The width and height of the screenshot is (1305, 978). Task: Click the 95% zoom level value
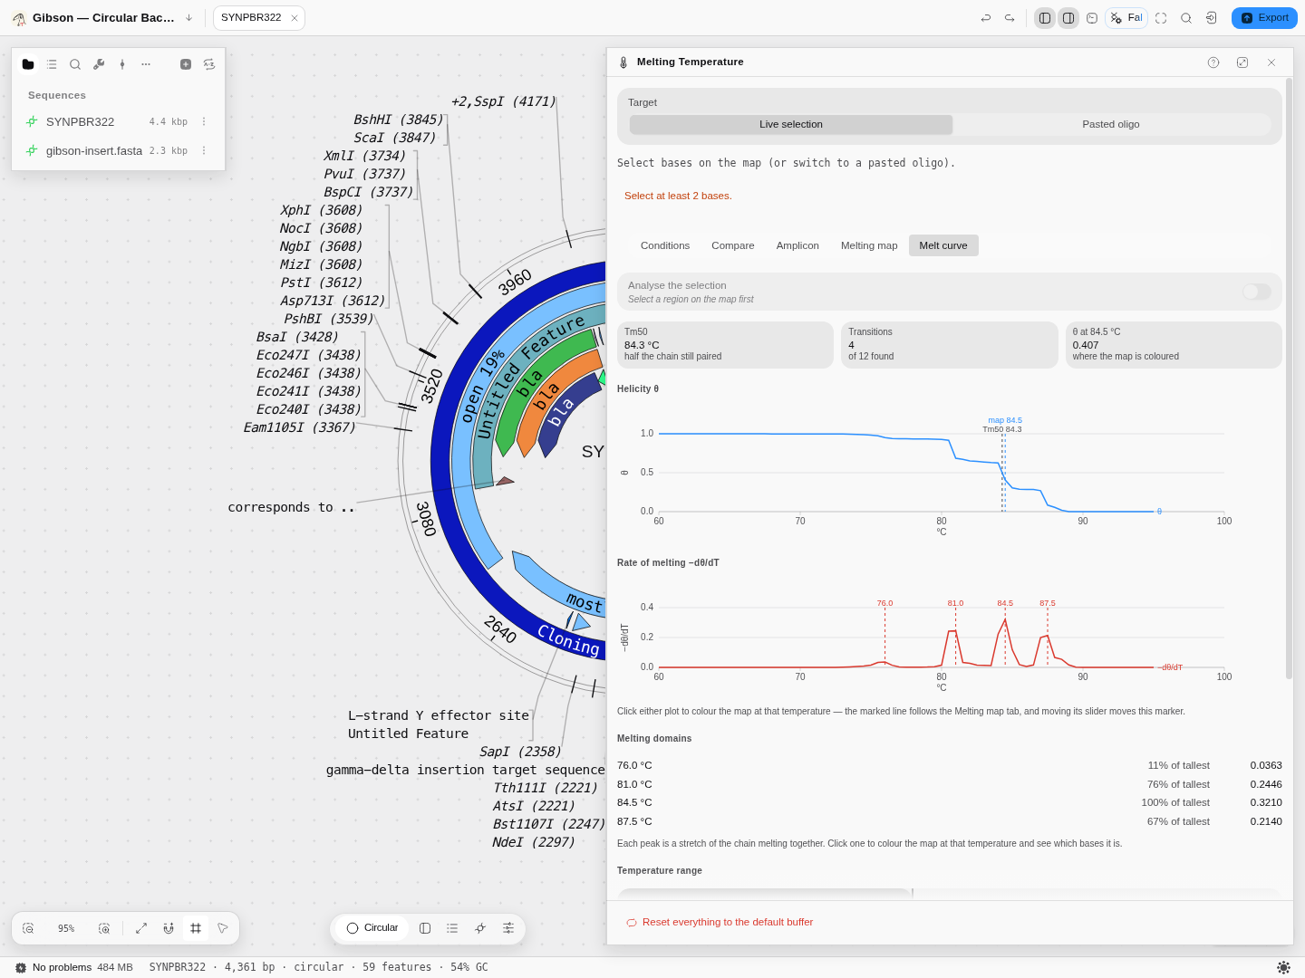click(x=66, y=928)
